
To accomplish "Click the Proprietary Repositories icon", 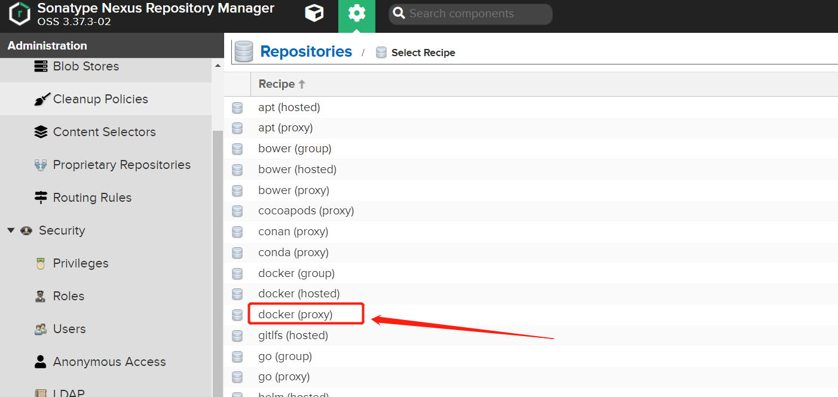I will pos(41,165).
